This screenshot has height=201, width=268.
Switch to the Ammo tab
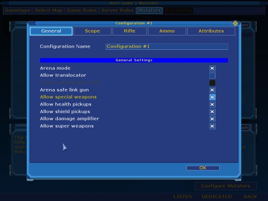tap(167, 31)
